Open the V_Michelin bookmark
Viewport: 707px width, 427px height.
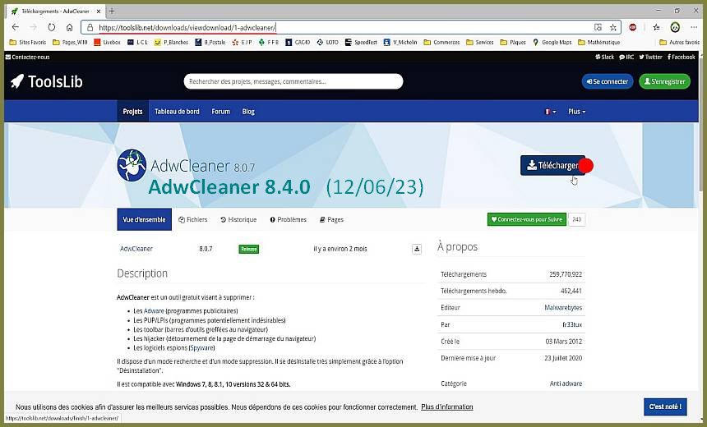click(400, 42)
